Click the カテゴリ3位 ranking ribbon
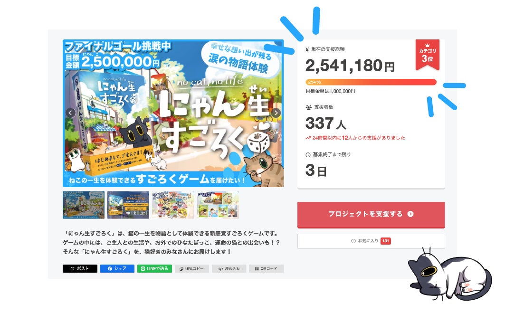The image size is (505, 323). coord(428,55)
